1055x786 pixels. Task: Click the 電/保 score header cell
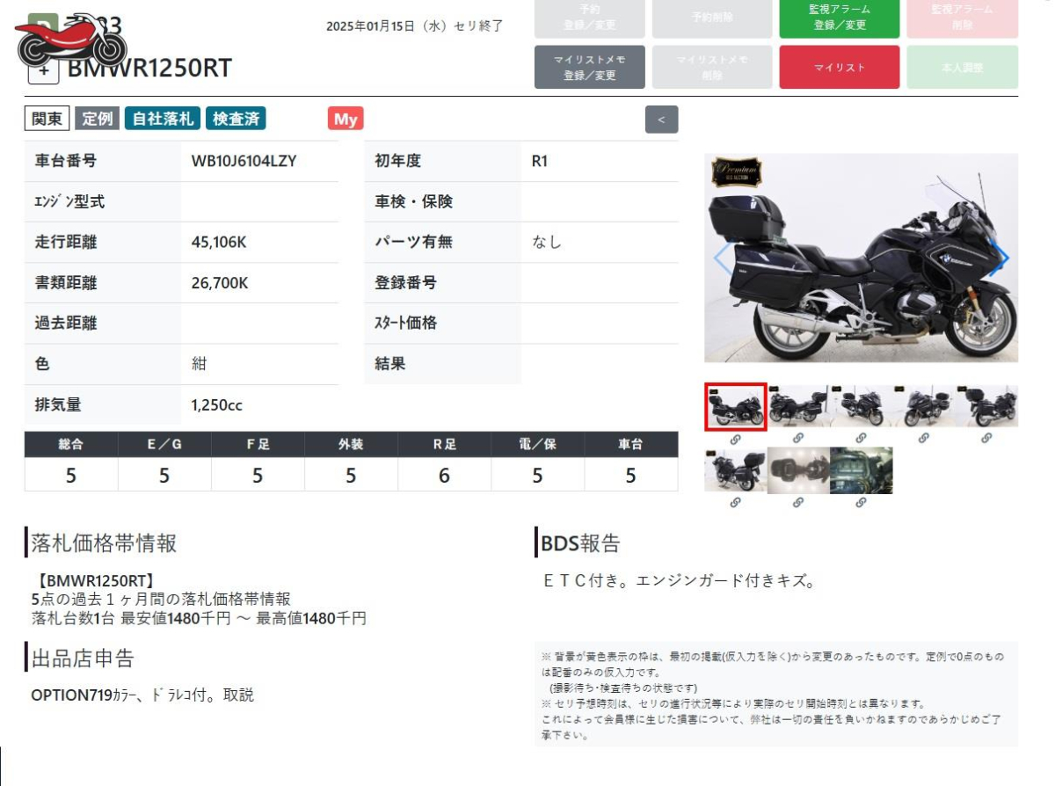537,445
